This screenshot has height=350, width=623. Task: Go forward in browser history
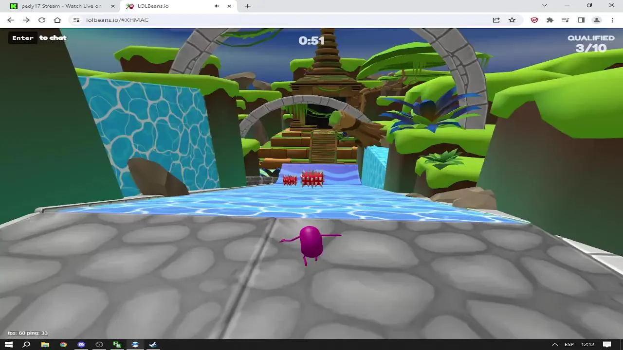(26, 20)
